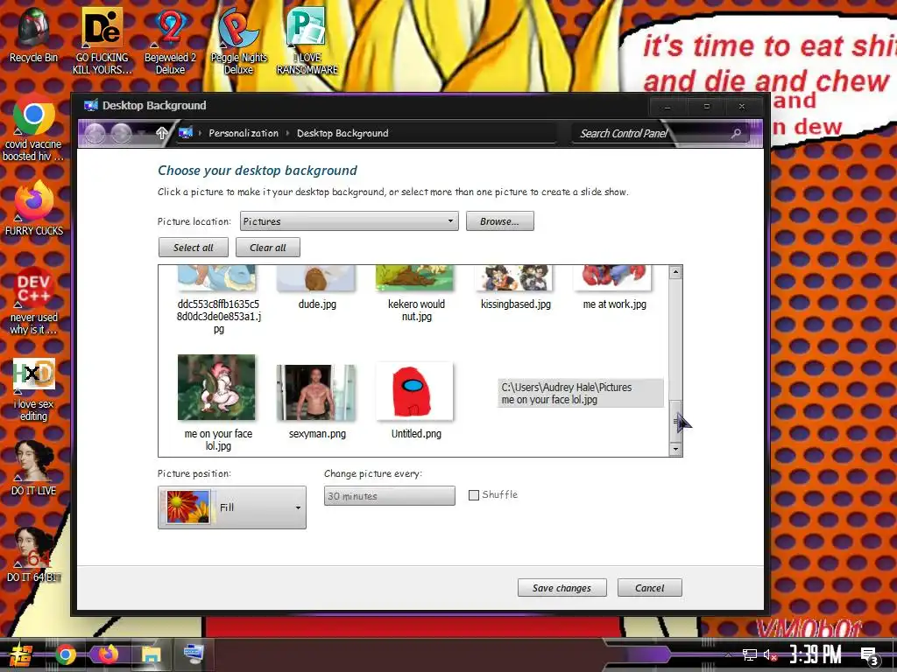
Task: Open the Change picture every dropdown
Action: 390,496
